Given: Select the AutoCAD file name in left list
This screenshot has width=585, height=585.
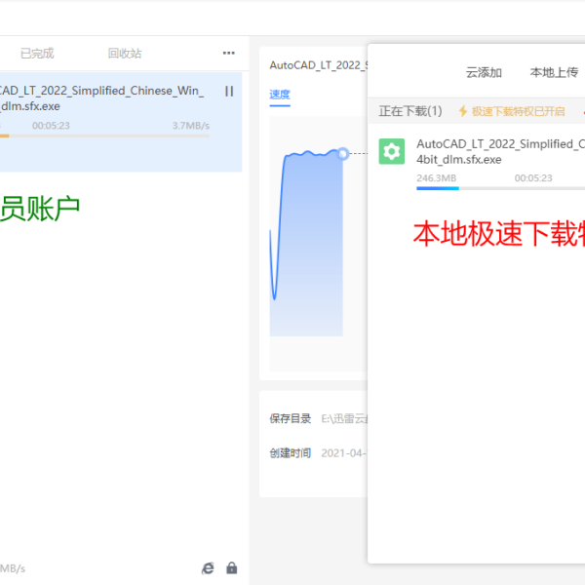Looking at the screenshot, I should click(x=101, y=98).
